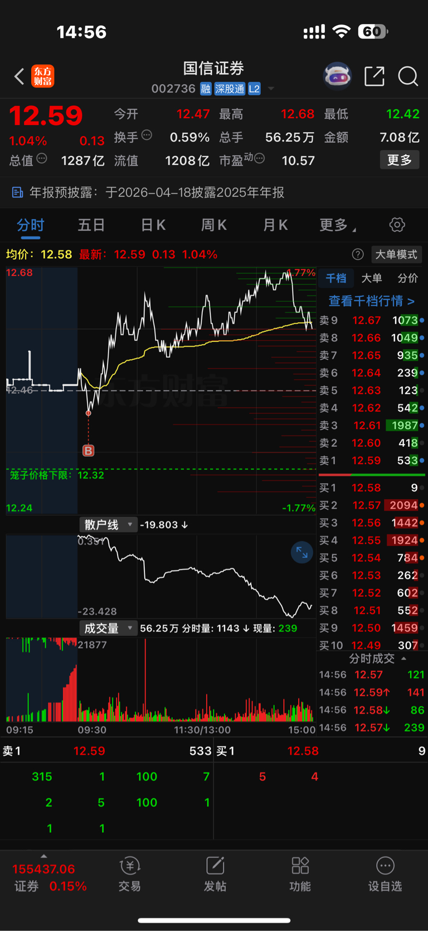Select the 千档 order book tab

[x=336, y=278]
